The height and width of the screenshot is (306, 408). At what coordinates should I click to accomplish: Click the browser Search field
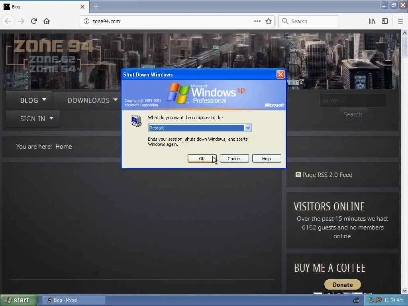pos(309,21)
